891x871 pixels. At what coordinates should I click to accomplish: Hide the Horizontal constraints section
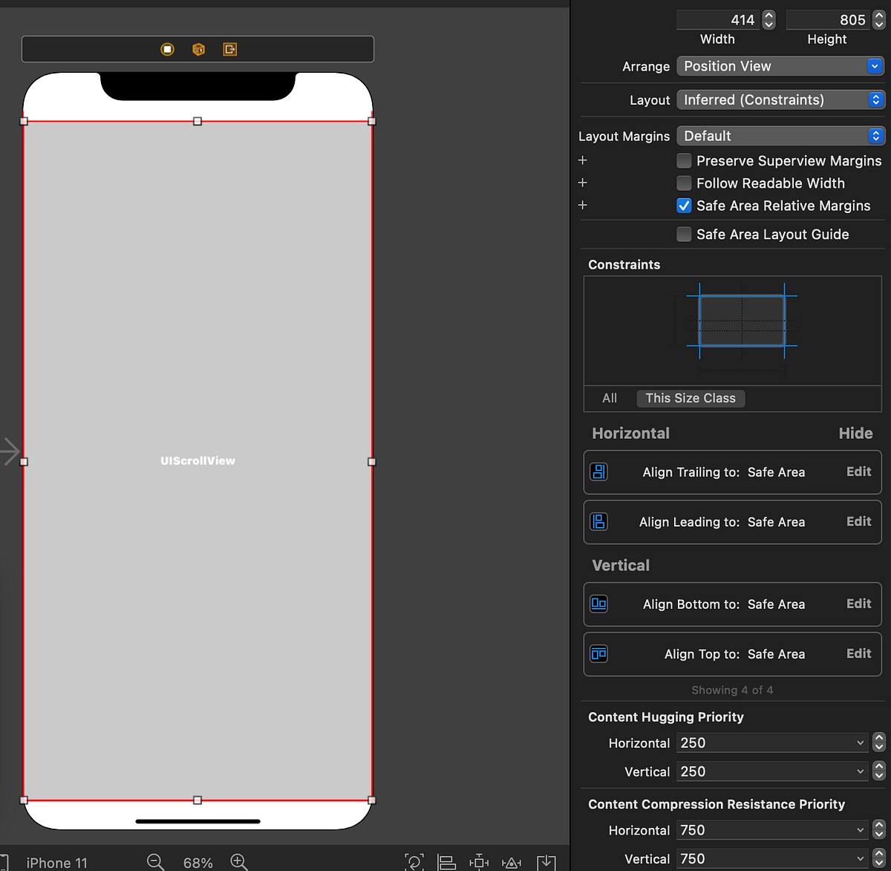point(855,433)
